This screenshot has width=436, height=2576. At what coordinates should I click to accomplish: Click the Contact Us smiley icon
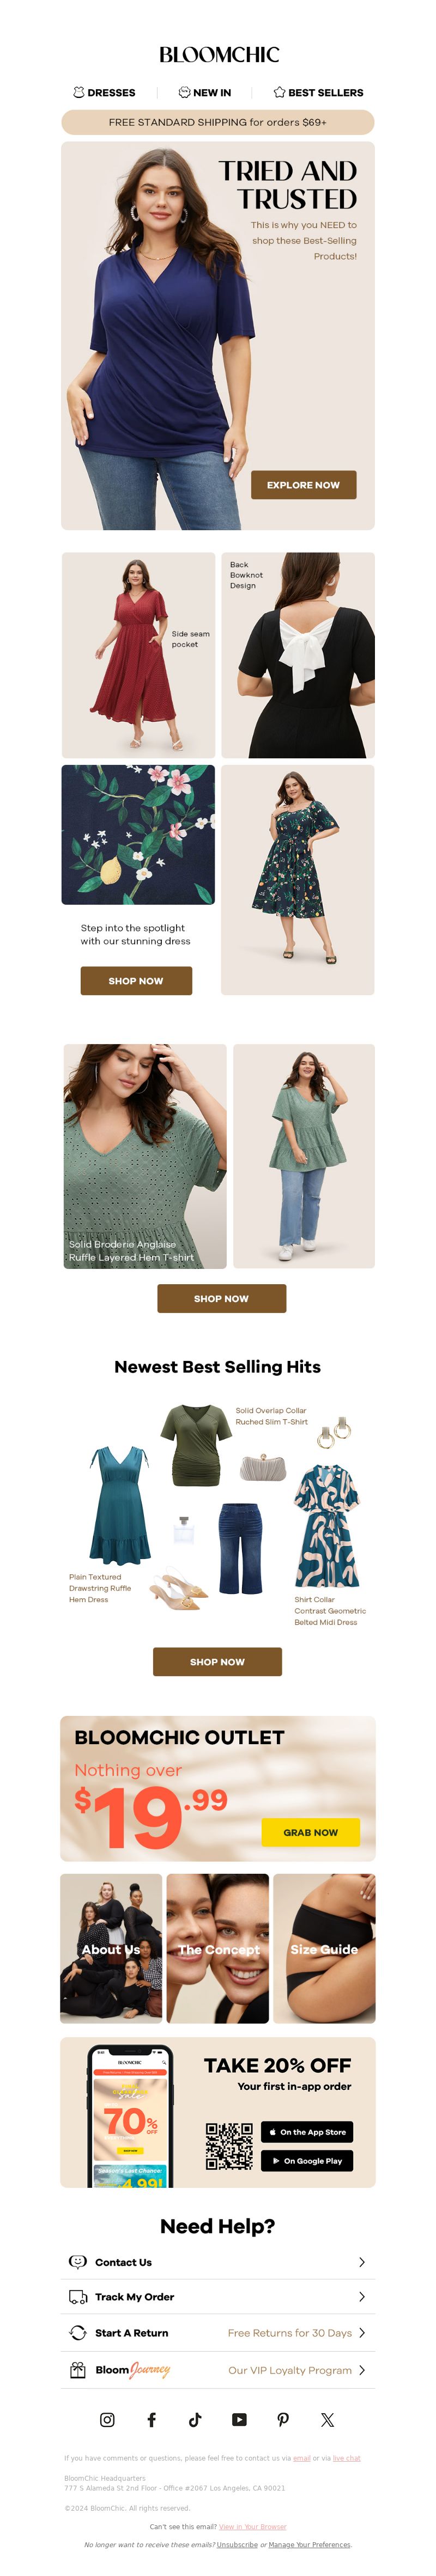coord(77,2261)
